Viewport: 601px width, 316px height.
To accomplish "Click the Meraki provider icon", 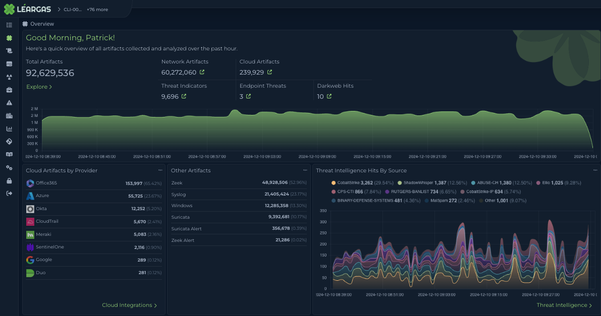I will tap(30, 234).
